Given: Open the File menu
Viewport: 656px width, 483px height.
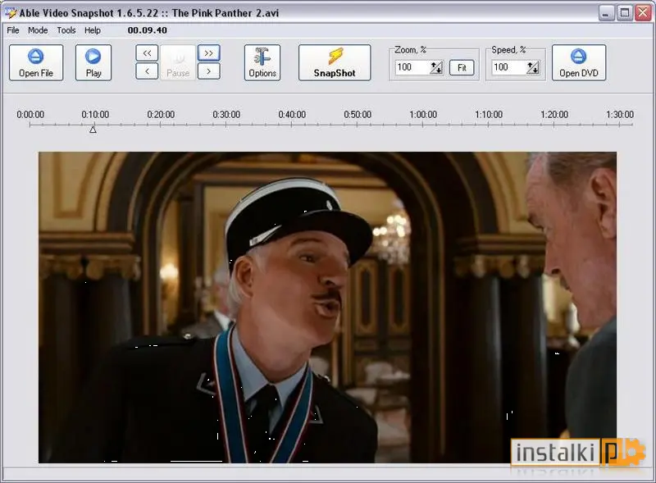Looking at the screenshot, I should [x=13, y=30].
